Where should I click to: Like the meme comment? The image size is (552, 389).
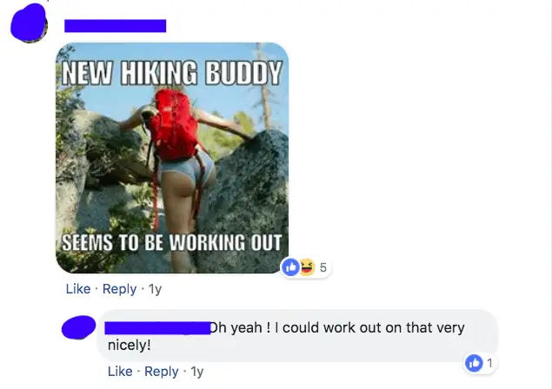tap(78, 289)
